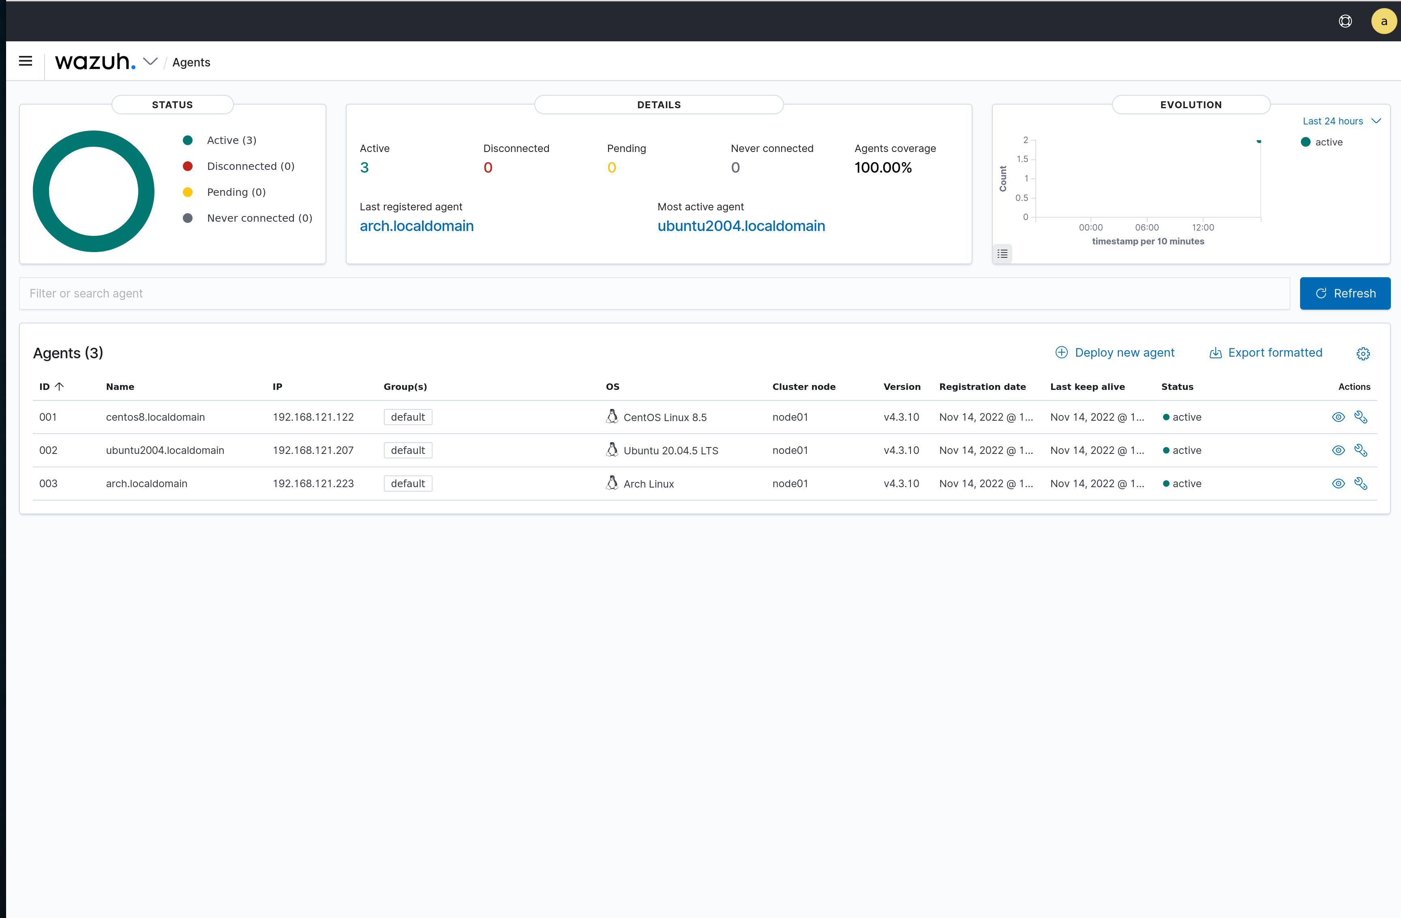The width and height of the screenshot is (1401, 918).
Task: Open most active agent ubuntu2004.localdomain link
Action: (x=741, y=226)
